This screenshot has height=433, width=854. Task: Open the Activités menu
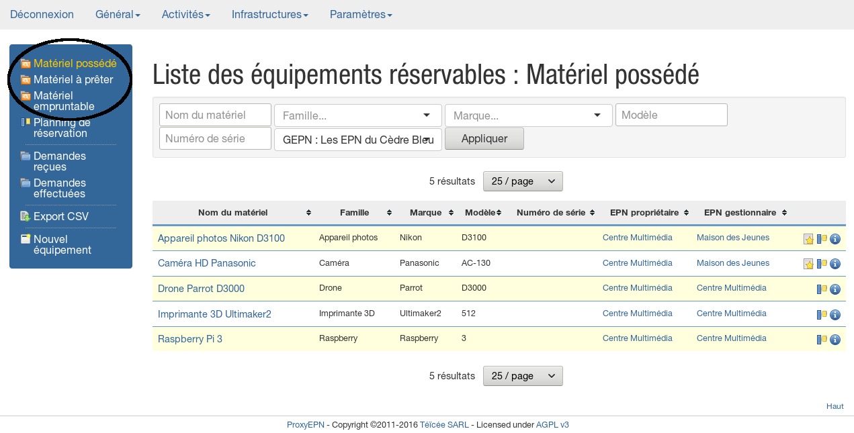click(x=185, y=14)
